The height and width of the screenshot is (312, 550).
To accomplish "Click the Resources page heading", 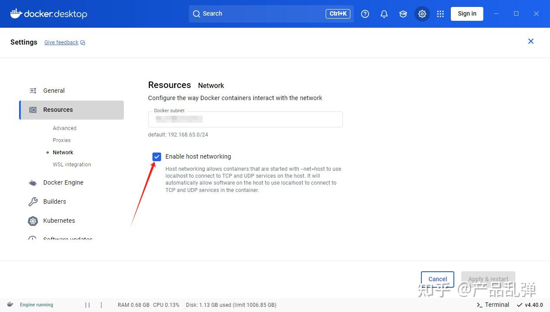I will coord(169,85).
